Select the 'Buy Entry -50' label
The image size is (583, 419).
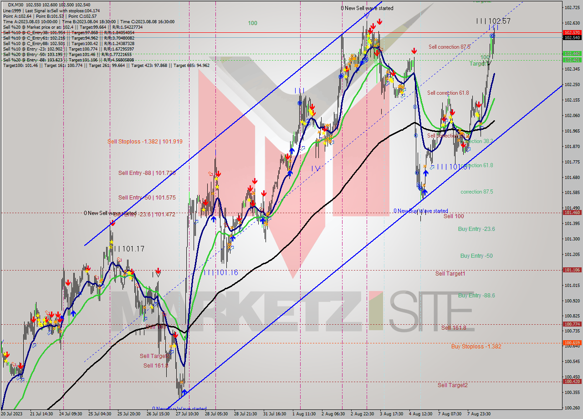coord(476,256)
